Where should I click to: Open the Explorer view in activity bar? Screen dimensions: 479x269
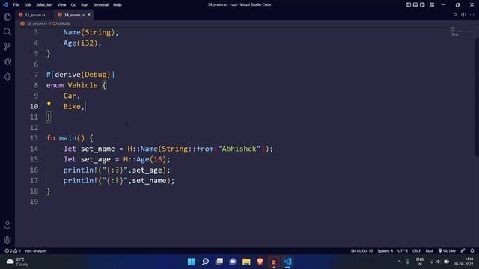pos(7,16)
